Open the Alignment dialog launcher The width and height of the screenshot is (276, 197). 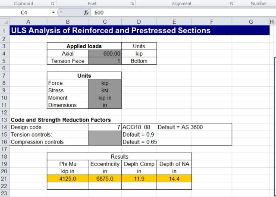coord(232,4)
